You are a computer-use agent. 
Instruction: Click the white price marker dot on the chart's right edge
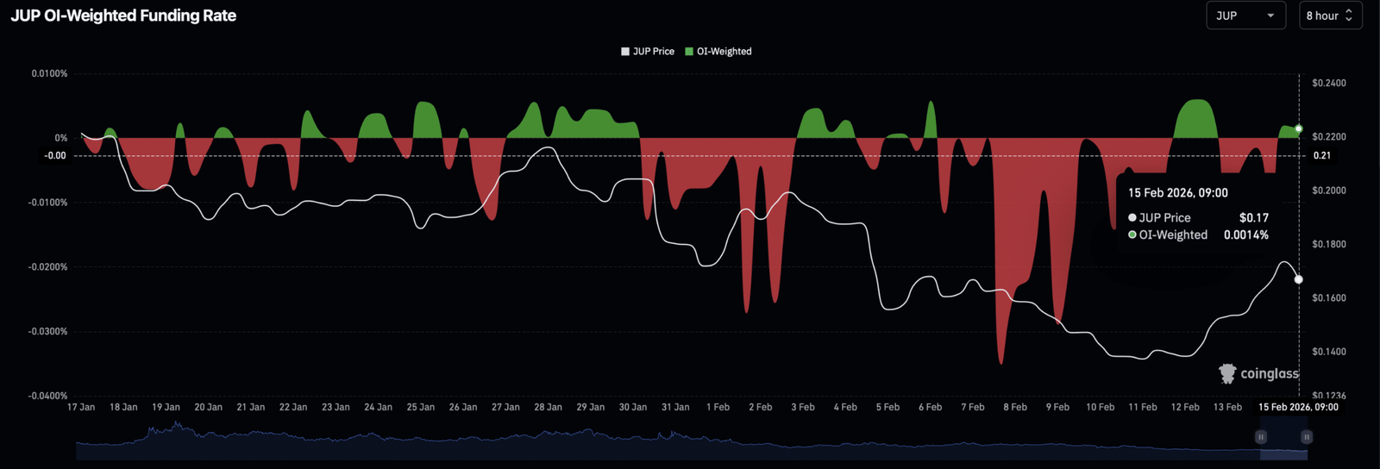(1299, 279)
